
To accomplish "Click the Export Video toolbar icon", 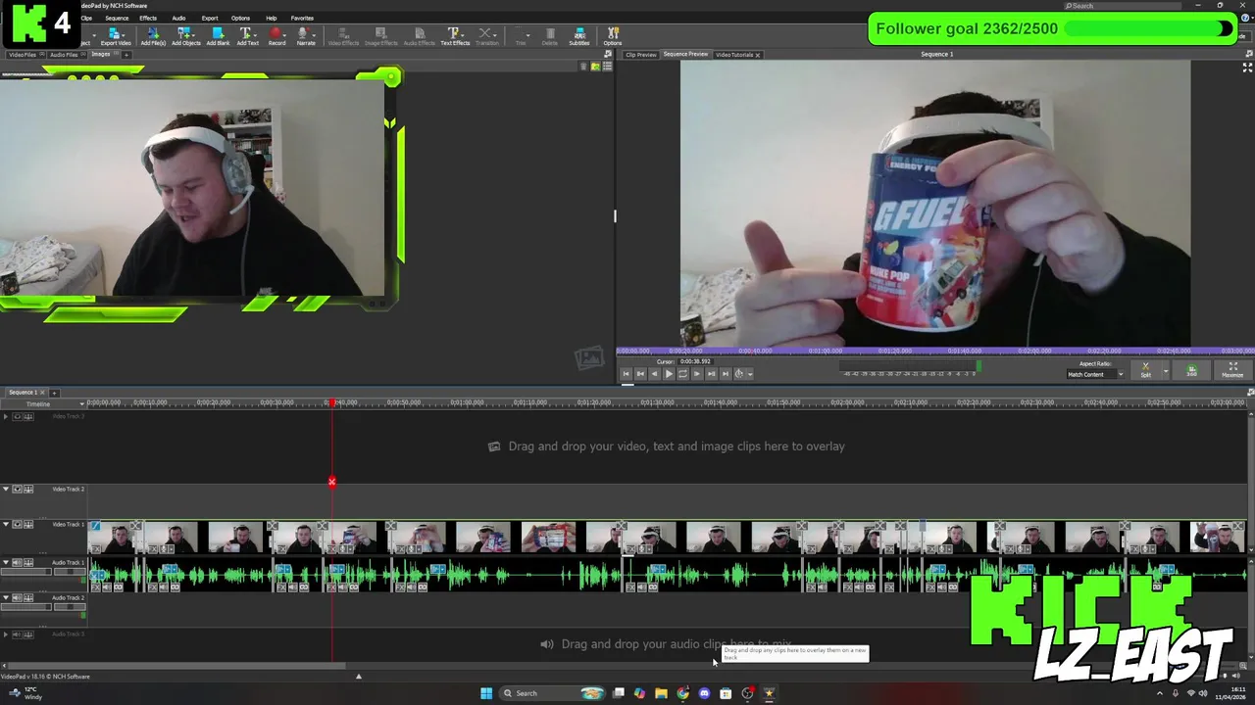I will pos(115,37).
